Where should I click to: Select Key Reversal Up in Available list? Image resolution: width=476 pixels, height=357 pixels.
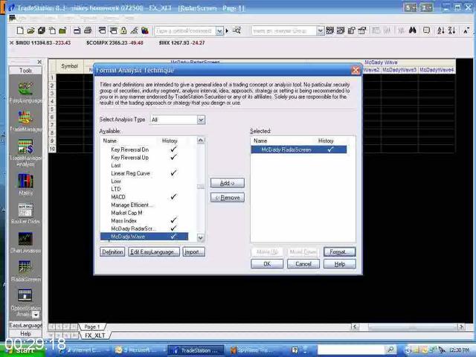coord(130,158)
